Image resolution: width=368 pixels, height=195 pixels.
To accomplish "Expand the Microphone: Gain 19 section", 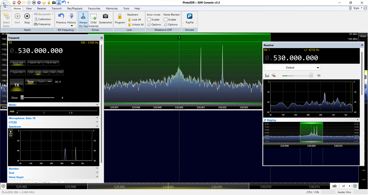I will (x=97, y=118).
